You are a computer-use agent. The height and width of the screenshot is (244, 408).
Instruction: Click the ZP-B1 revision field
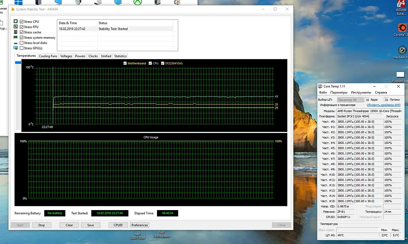[345, 212]
